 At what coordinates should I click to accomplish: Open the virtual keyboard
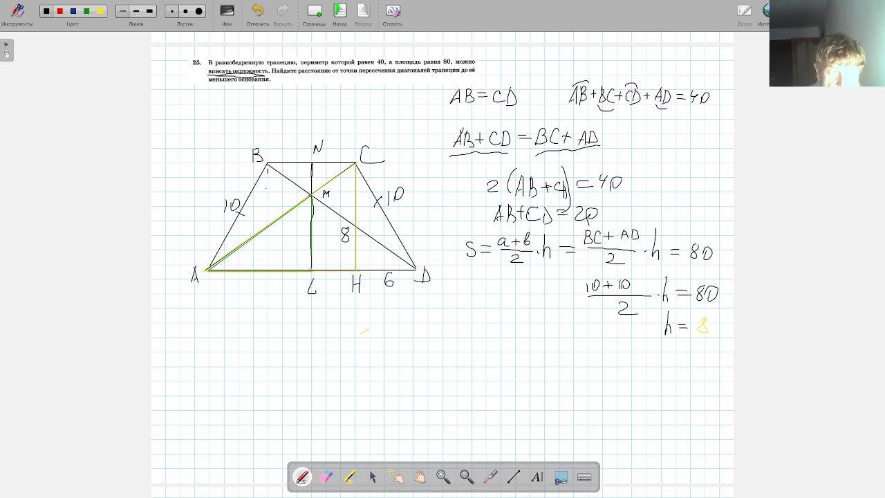pyautogui.click(x=584, y=477)
